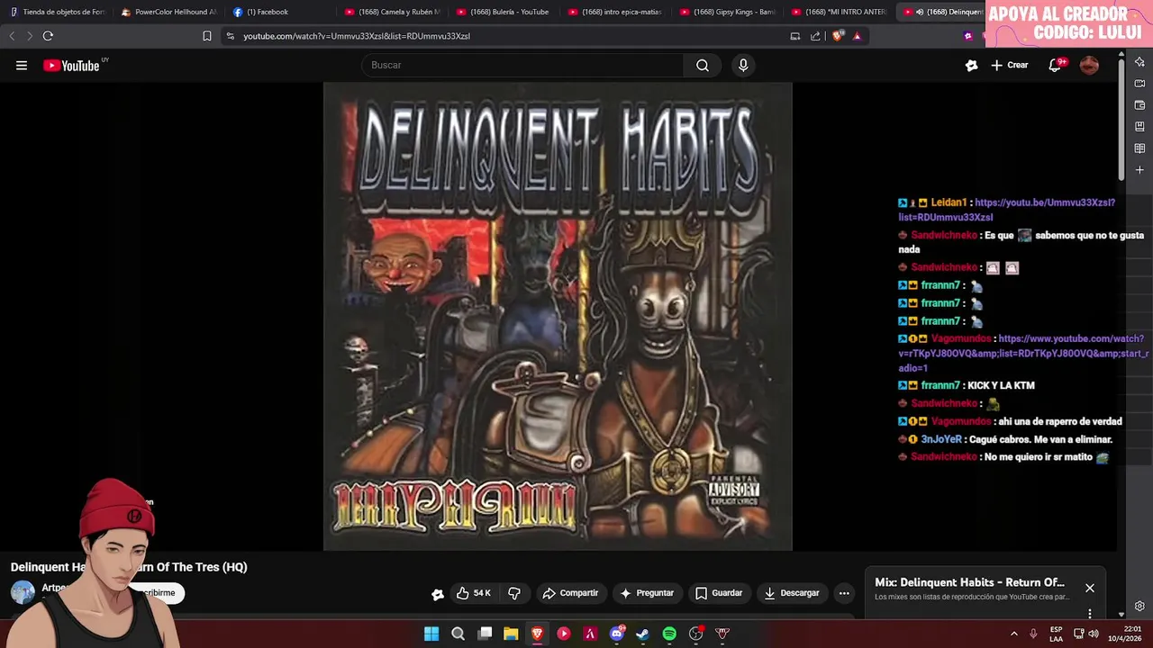Close the Mix playlist panel

coord(1090,588)
